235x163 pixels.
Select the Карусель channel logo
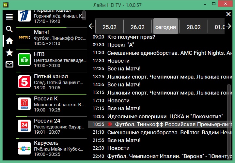24,148
